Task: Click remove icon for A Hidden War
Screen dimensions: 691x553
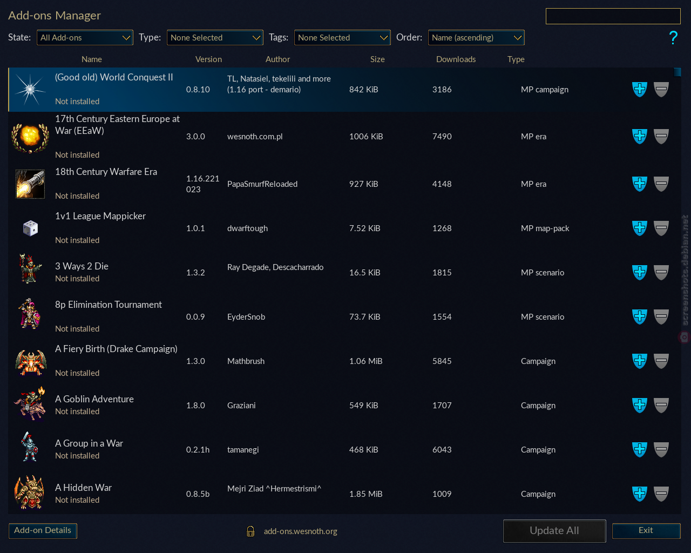Action: (x=661, y=494)
